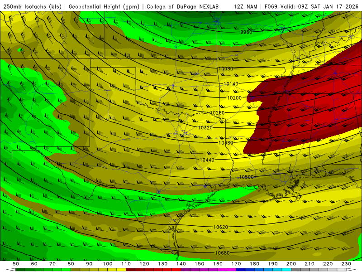
Task: Click the 90 value on the color scale
Action: coord(89,264)
